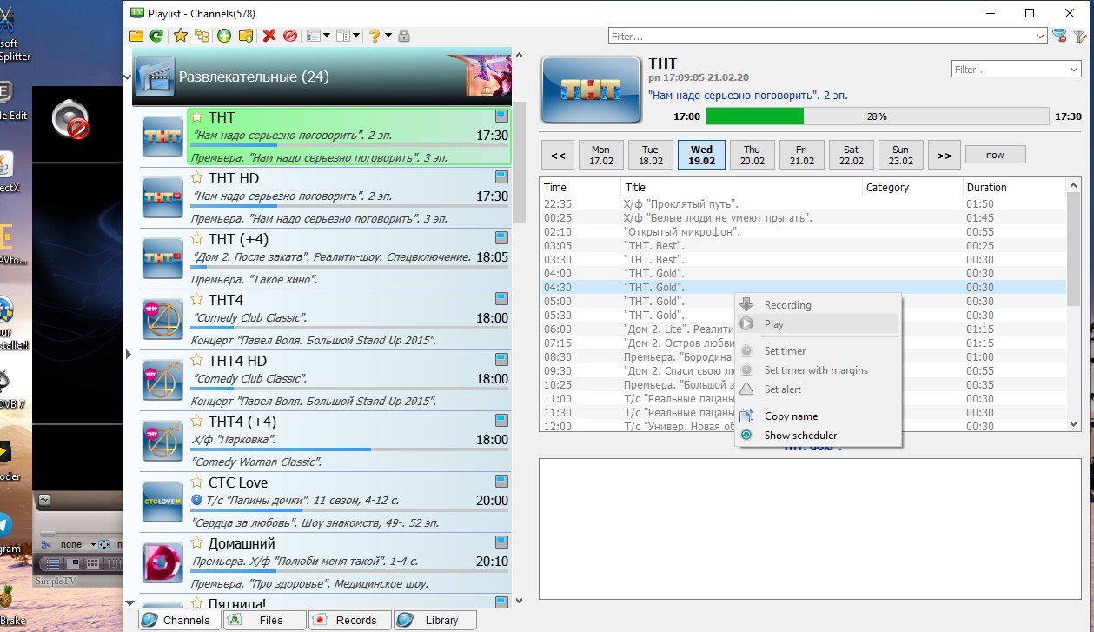The image size is (1094, 632).
Task: Open the help menu dropdown arrow
Action: click(388, 36)
